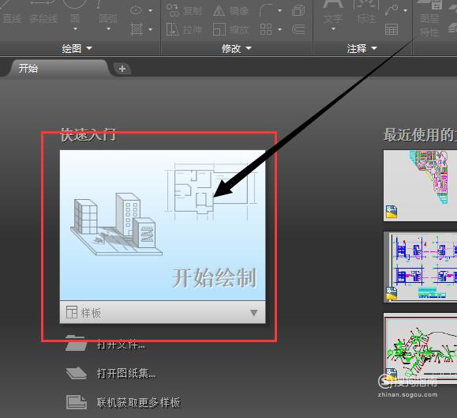457x418 pixels.
Task: Select the rectangular array tool icon
Action: tap(266, 29)
